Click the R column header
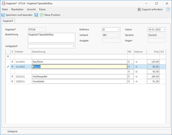The width and height of the screenshot is (172, 135). tap(12, 52)
